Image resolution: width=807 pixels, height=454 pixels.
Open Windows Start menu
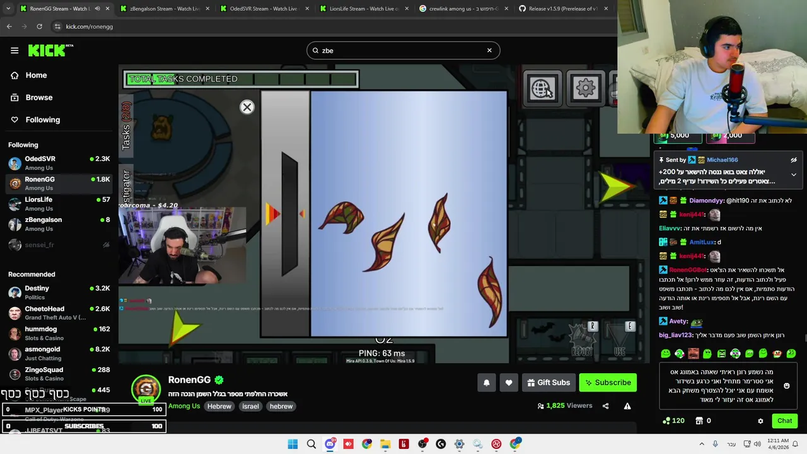click(x=293, y=445)
